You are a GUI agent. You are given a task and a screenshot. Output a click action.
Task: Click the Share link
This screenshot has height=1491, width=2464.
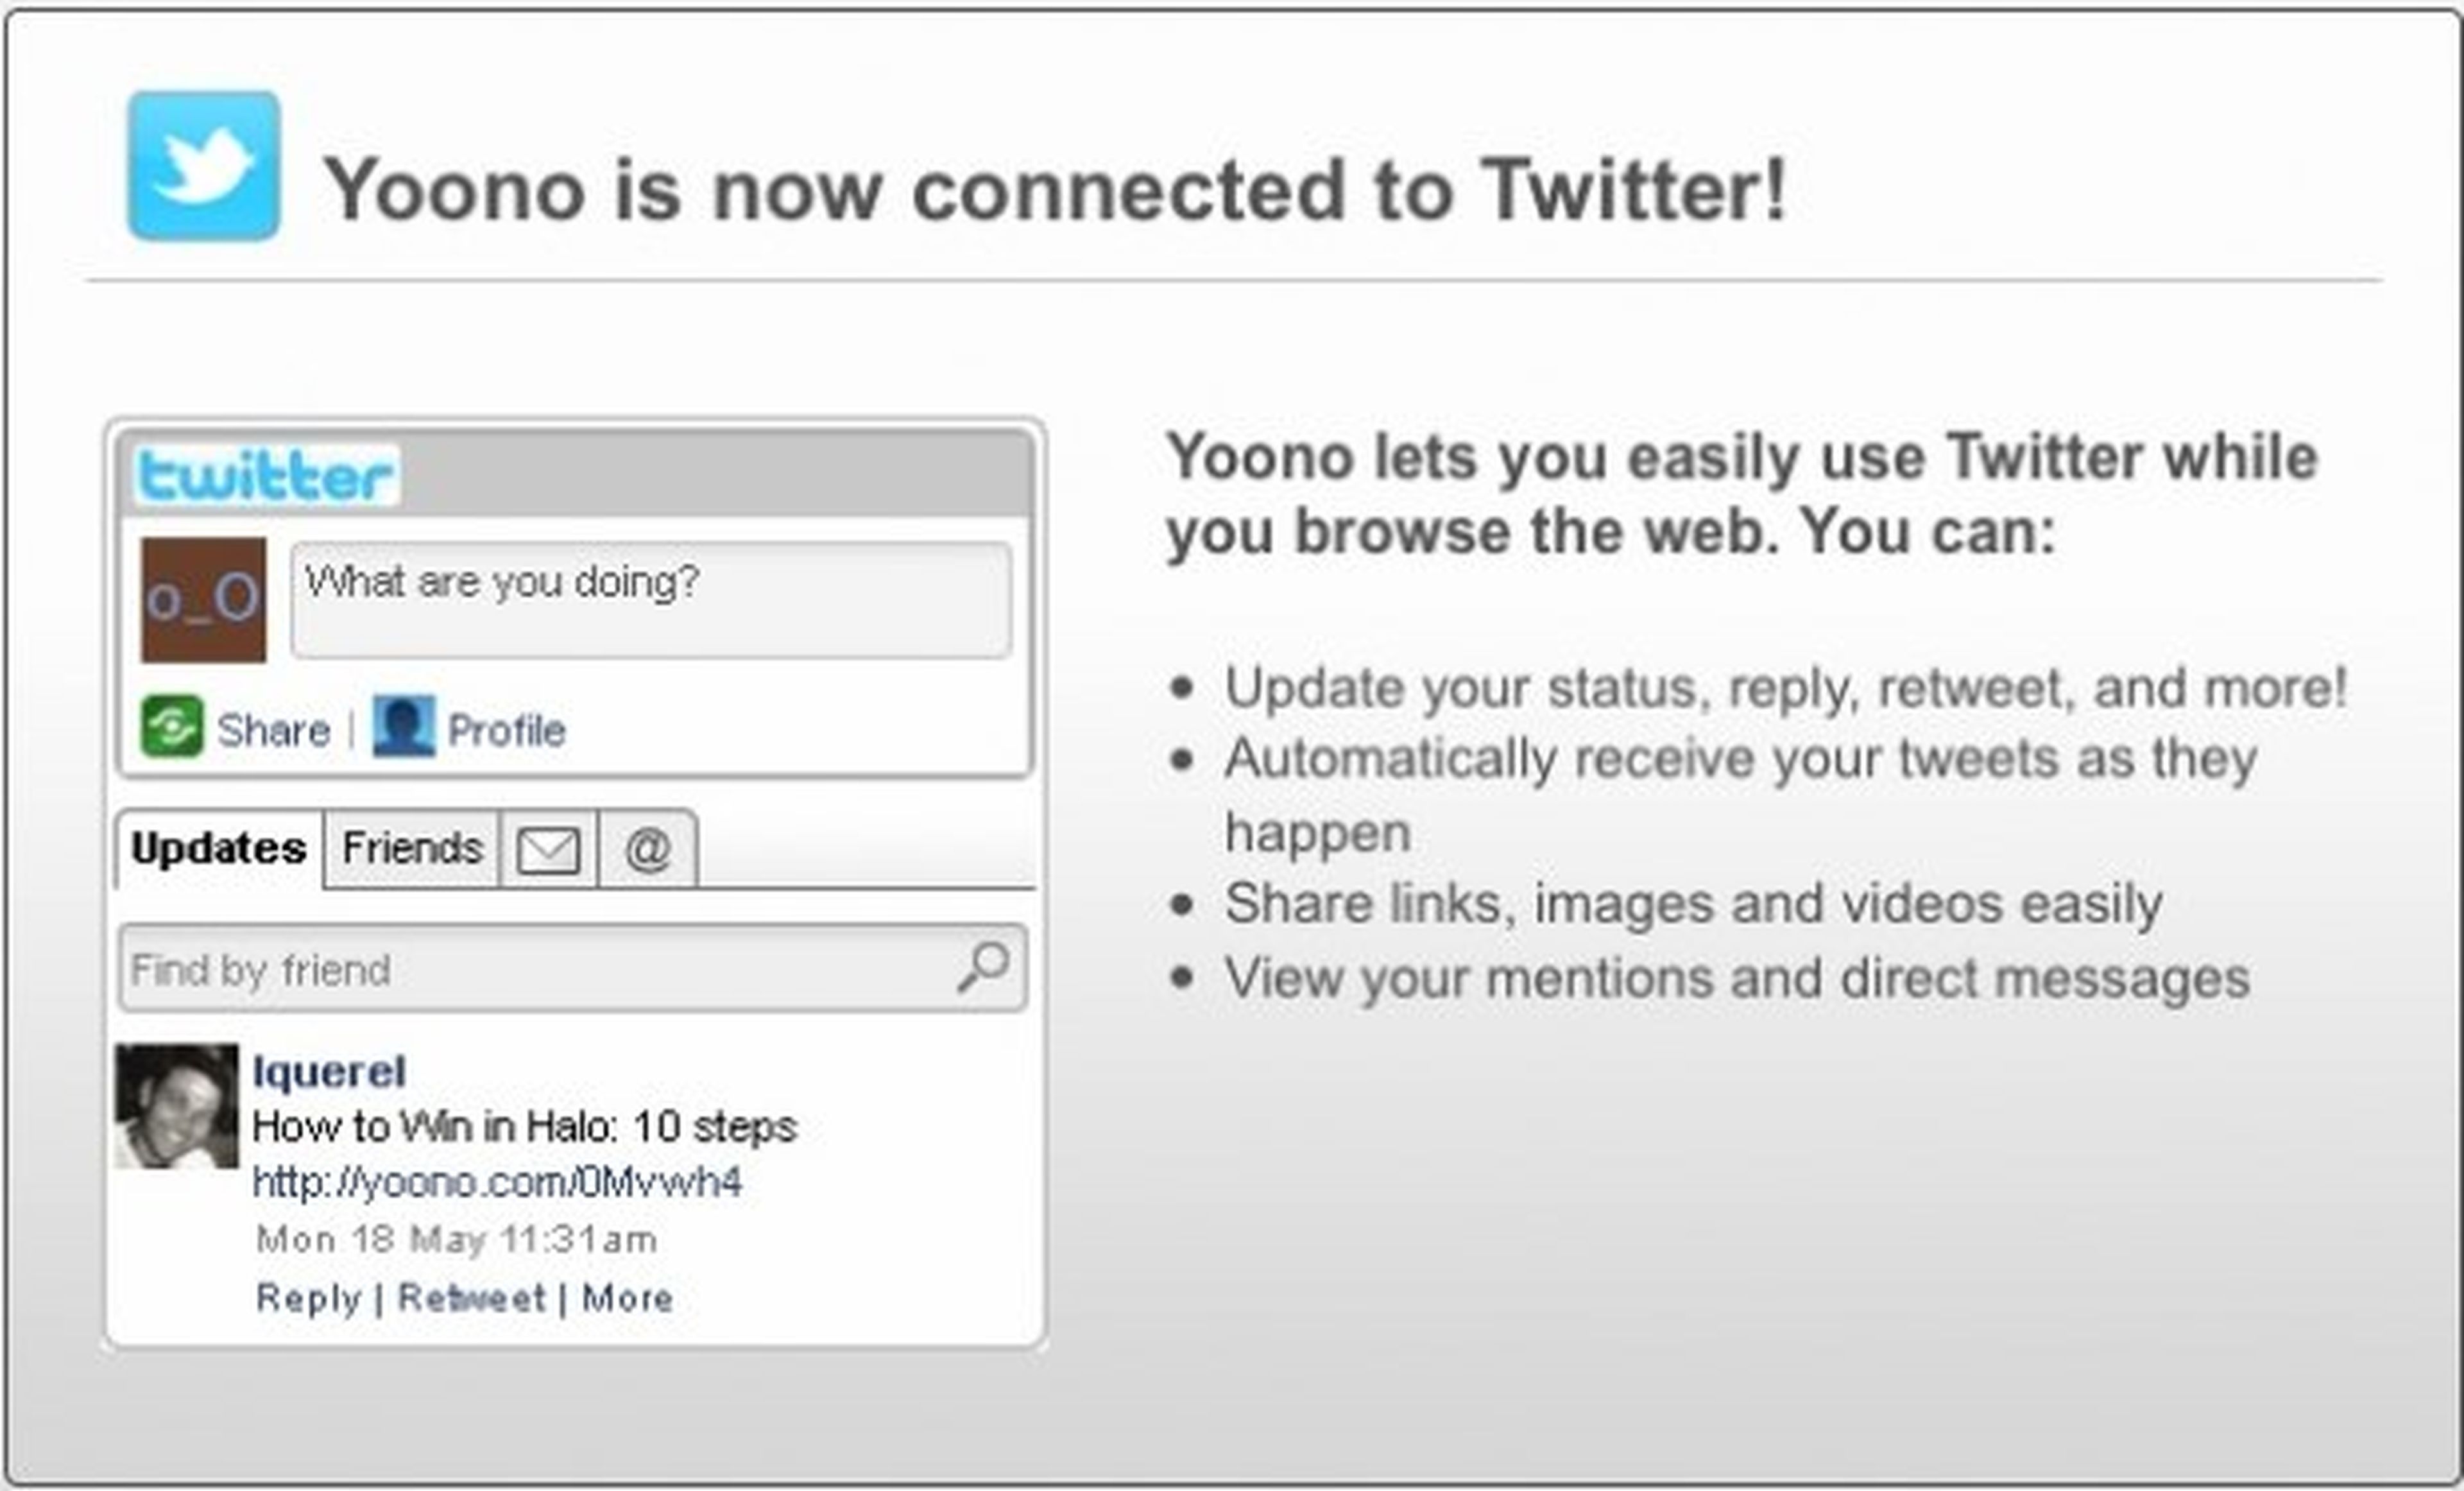tap(273, 731)
